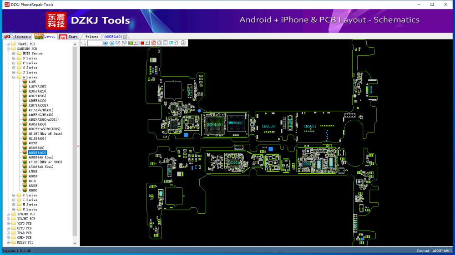
Task: Click the IPAD PCB folder icon
Action: 14,233
